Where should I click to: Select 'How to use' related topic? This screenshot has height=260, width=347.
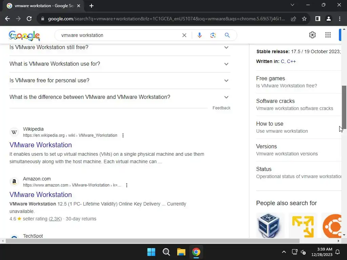(299, 127)
